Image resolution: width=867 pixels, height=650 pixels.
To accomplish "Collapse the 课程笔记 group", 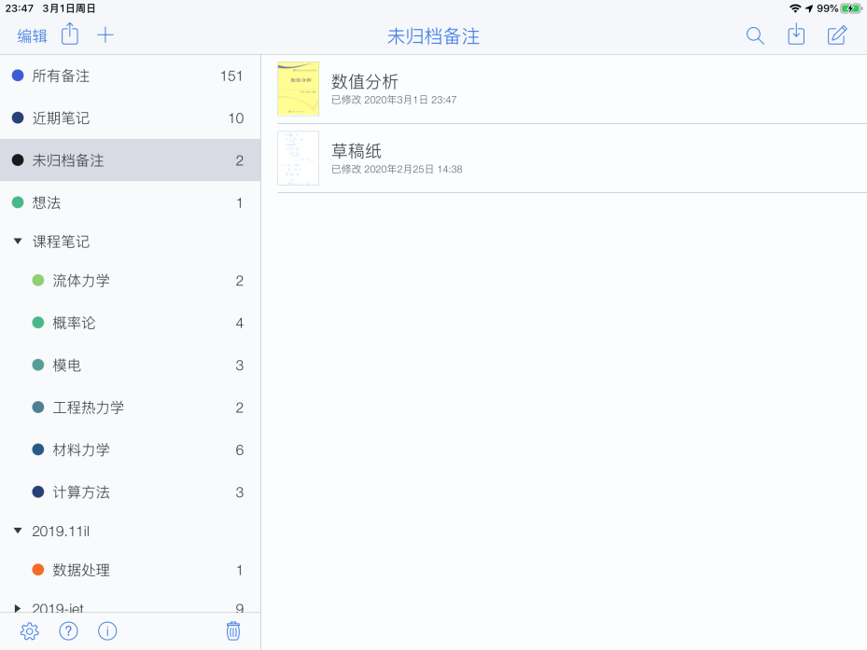I will coord(18,242).
